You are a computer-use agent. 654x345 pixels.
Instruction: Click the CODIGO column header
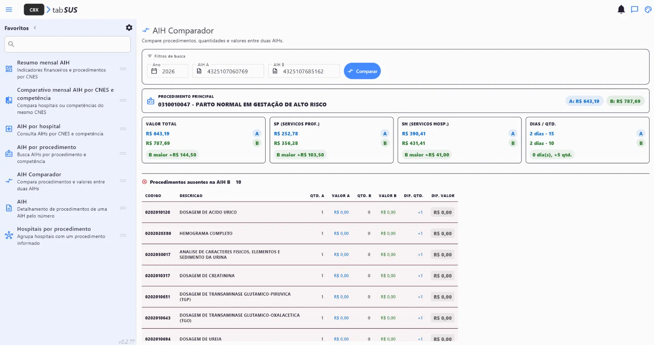[153, 196]
